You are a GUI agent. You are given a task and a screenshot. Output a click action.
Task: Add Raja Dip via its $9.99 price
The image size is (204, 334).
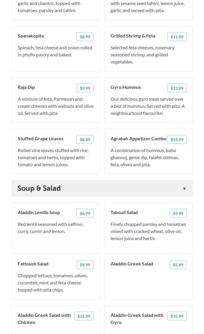click(85, 88)
